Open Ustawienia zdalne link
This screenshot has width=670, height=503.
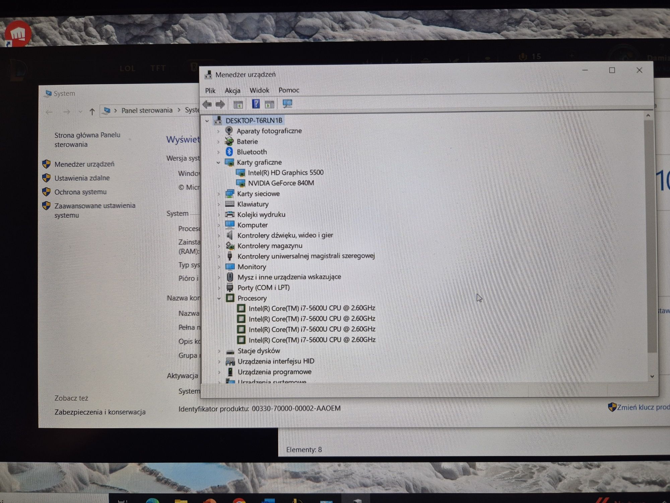(82, 178)
